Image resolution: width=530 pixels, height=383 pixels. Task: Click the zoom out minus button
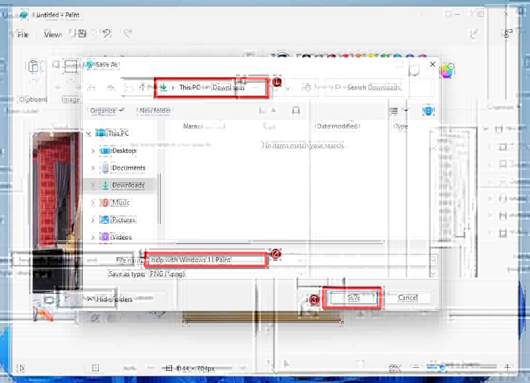416,367
